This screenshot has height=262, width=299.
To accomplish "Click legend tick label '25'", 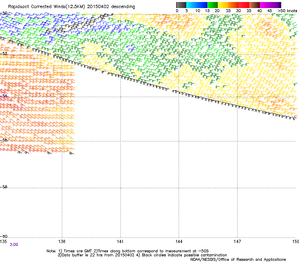I will (x=228, y=11).
